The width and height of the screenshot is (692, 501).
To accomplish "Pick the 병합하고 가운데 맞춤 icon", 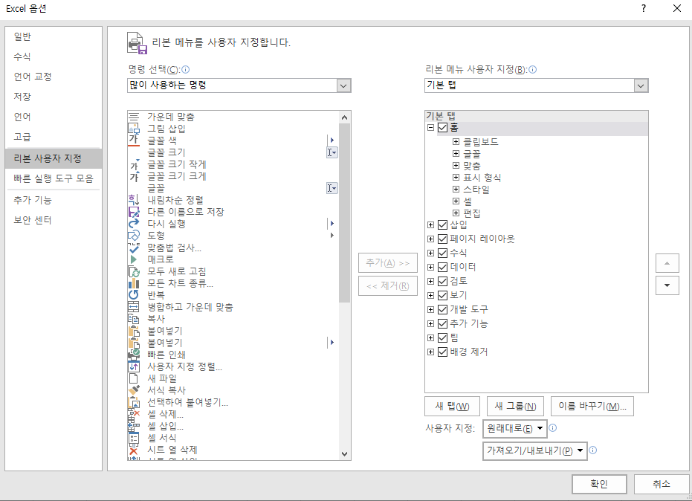I will [x=134, y=307].
